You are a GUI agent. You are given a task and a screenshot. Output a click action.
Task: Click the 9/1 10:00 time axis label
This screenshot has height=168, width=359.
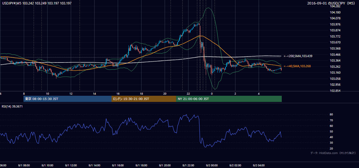(47, 165)
